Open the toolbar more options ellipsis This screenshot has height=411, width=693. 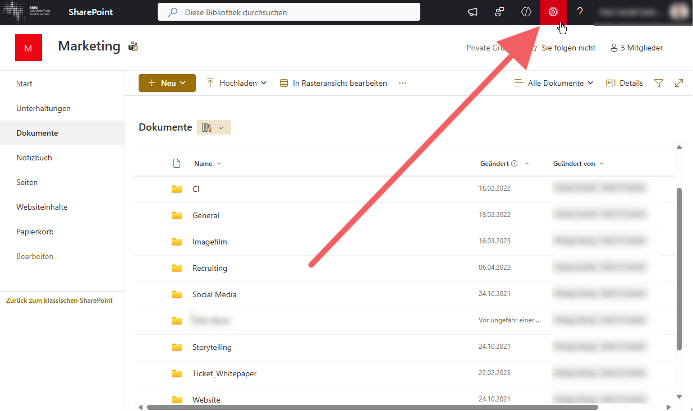click(402, 83)
